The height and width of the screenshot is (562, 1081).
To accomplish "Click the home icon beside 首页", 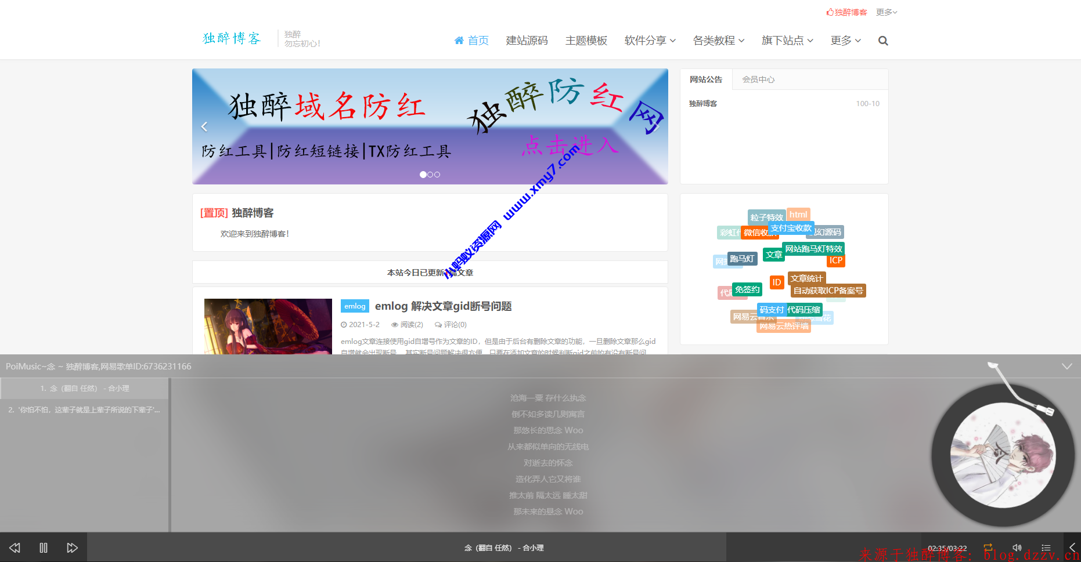I will pyautogui.click(x=459, y=40).
